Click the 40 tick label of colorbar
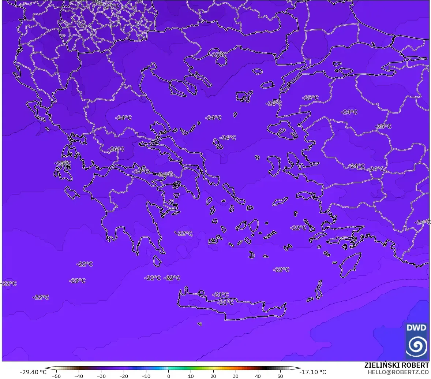This screenshot has height=379, width=431. click(258, 376)
